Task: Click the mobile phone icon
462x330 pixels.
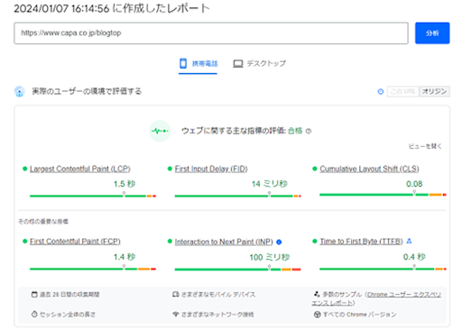Action: 183,63
